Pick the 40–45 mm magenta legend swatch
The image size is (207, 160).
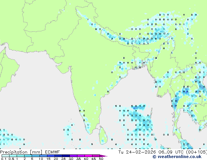(x=88, y=156)
